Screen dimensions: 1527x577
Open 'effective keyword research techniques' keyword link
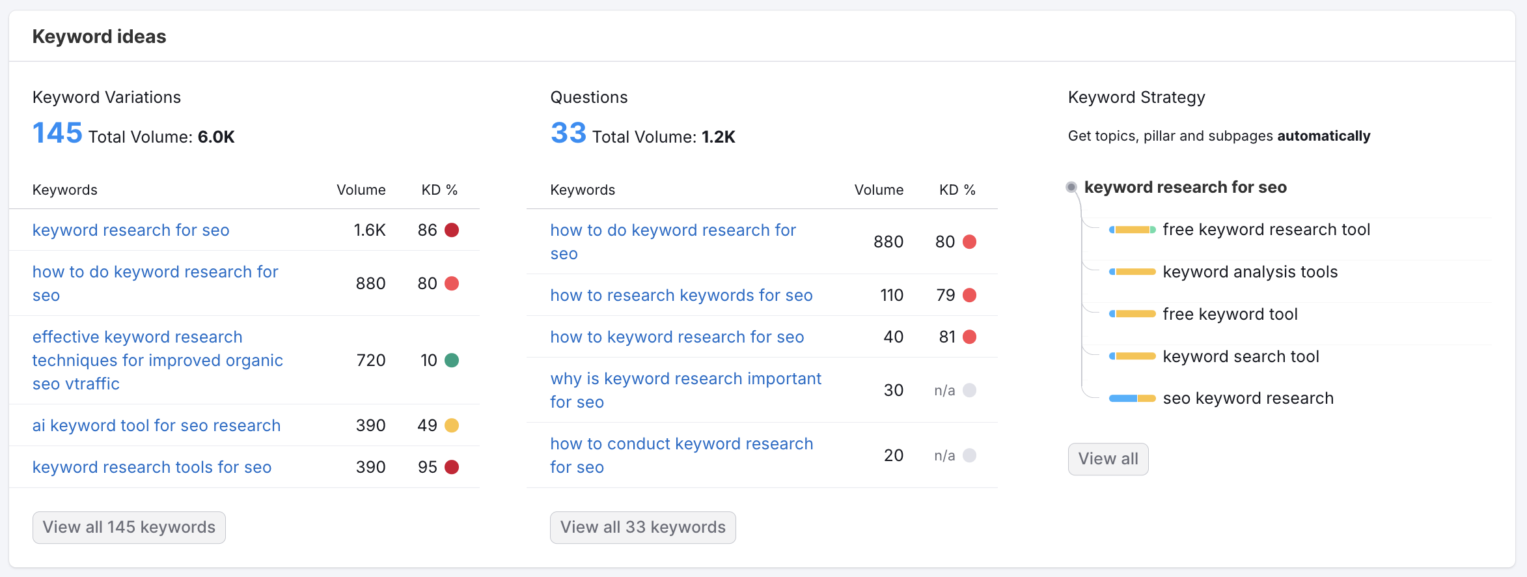(x=158, y=360)
